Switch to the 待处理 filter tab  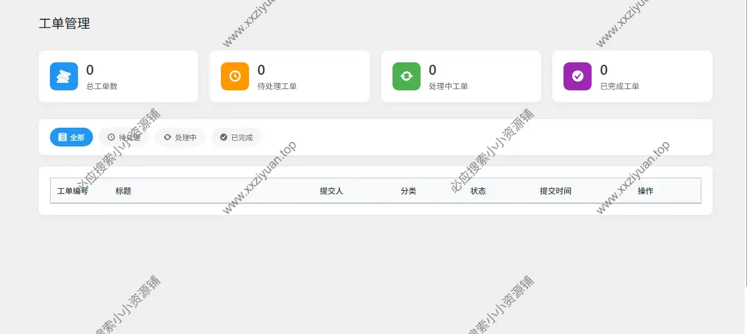tap(124, 137)
